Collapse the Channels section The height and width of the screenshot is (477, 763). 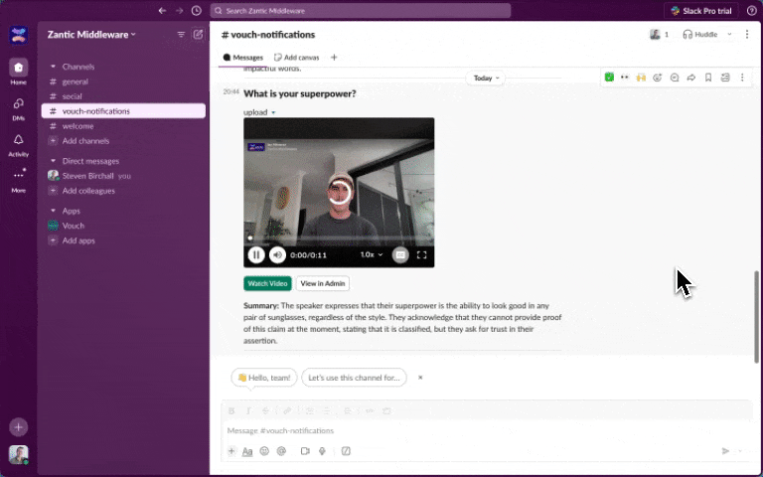click(53, 67)
